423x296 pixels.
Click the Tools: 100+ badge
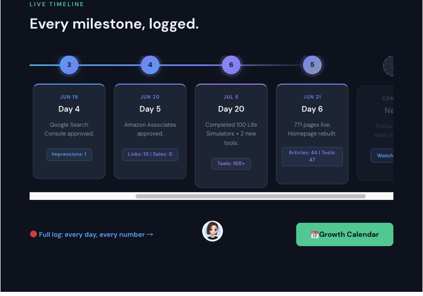[x=231, y=164]
